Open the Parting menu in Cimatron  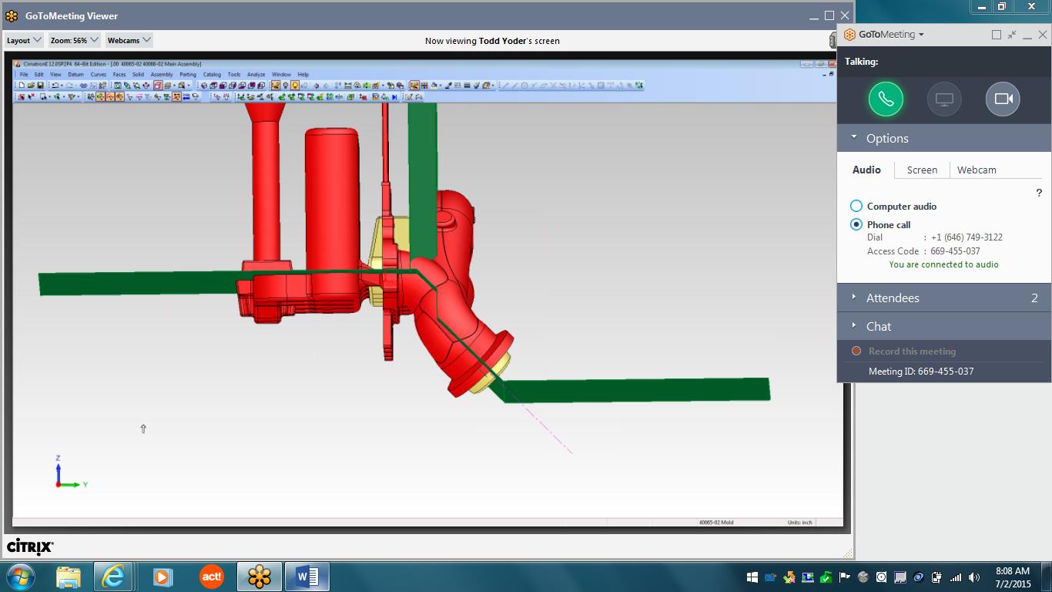tap(188, 74)
